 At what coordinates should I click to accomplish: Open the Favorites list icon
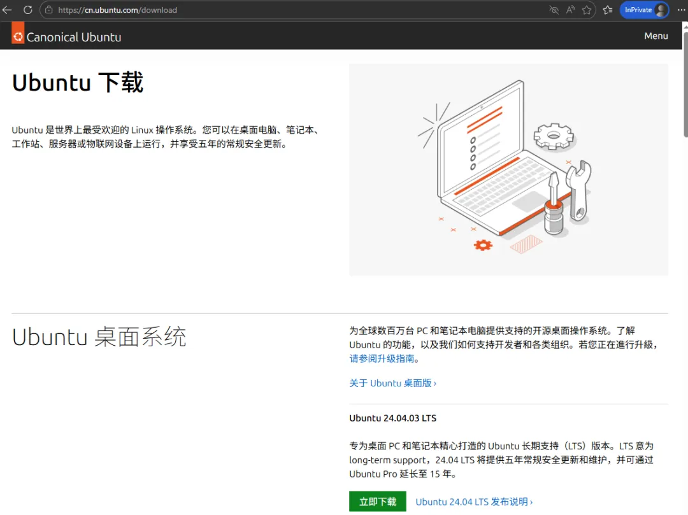pos(608,10)
